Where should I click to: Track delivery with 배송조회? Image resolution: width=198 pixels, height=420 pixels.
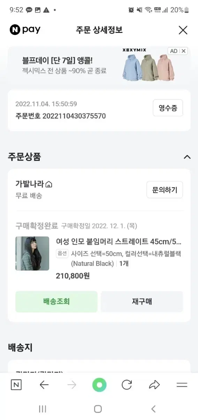(x=56, y=301)
